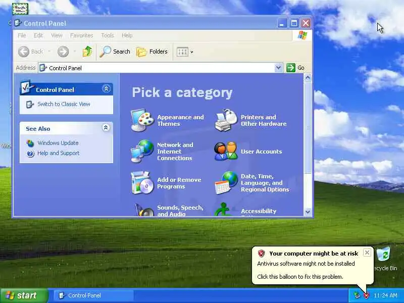Open the Forward history dropdown arrow
This screenshot has height=303, width=404.
75,52
